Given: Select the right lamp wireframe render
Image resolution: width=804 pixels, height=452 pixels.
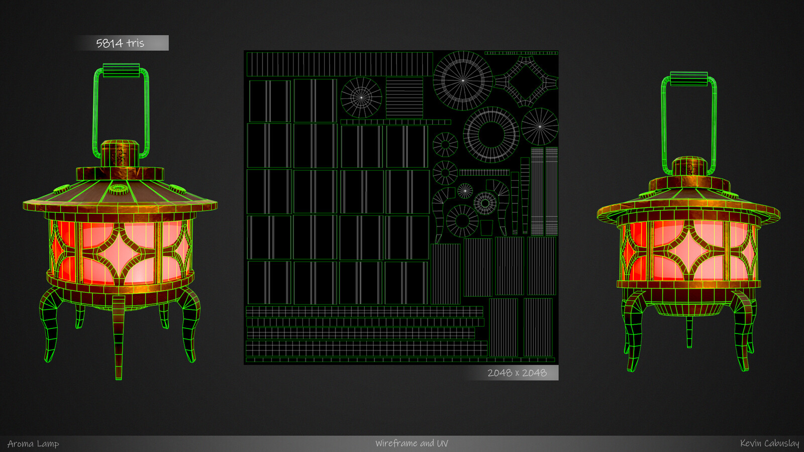Looking at the screenshot, I should point(688,222).
